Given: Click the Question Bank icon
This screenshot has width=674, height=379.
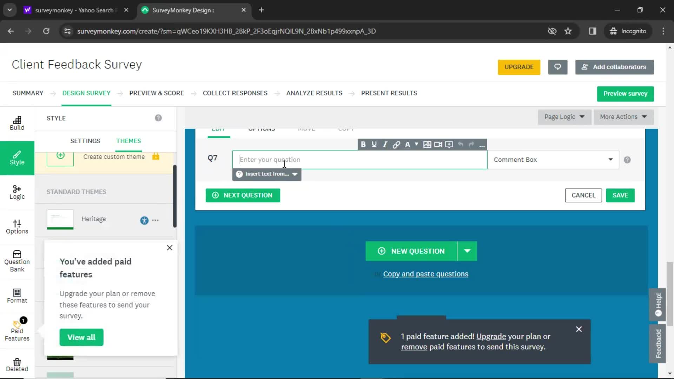Looking at the screenshot, I should pyautogui.click(x=16, y=260).
